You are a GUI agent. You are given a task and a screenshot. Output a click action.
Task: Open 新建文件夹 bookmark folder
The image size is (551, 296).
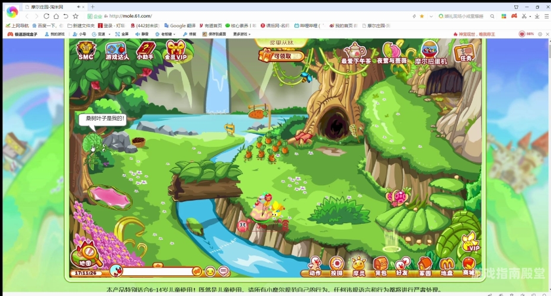(x=81, y=25)
